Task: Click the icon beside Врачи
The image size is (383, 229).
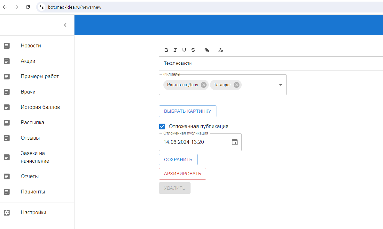Action: coord(7,92)
